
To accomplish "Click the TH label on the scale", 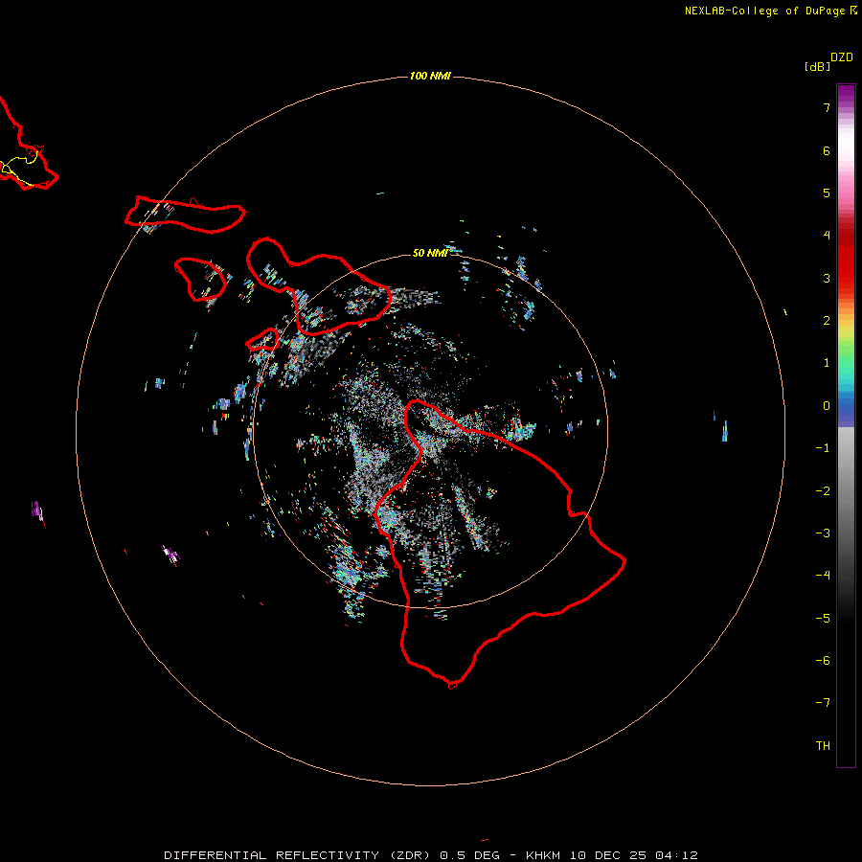I will tap(822, 745).
